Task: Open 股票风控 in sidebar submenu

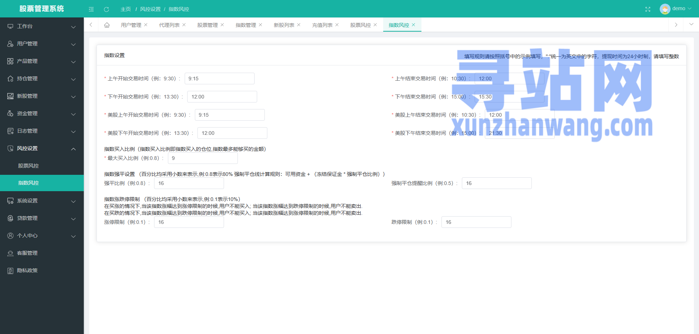Action: (x=28, y=166)
